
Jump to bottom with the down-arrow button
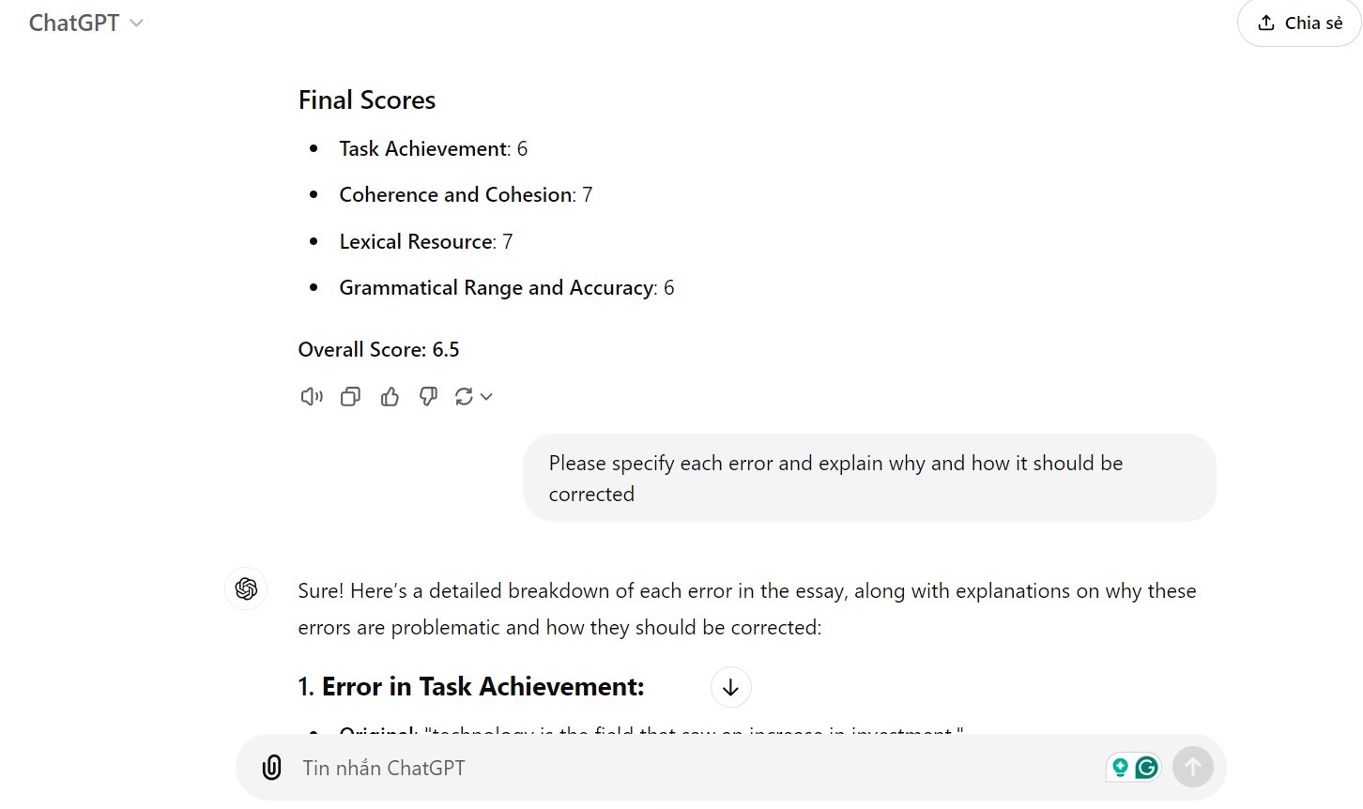[730, 687]
